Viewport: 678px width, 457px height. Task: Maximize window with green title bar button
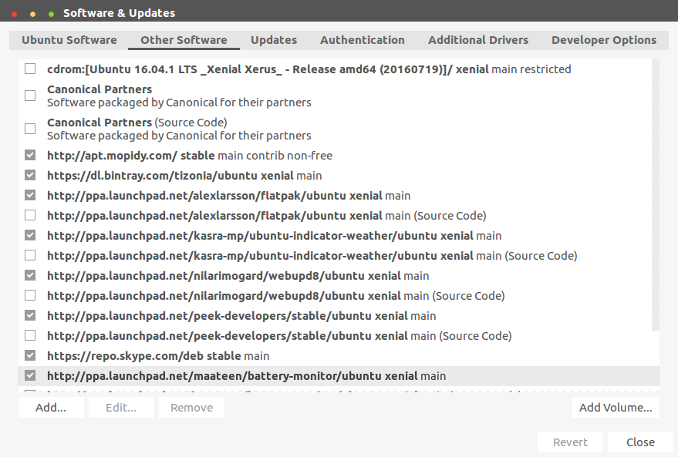coord(51,14)
